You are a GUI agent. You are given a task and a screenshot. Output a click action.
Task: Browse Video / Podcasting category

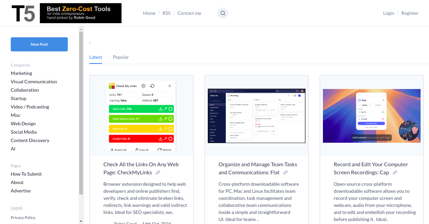click(30, 107)
